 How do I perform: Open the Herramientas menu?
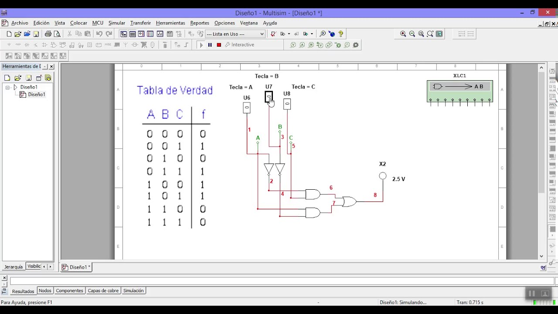point(170,23)
